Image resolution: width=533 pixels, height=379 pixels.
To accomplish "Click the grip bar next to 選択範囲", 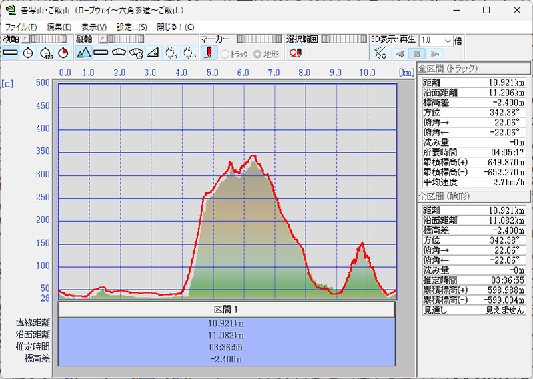I will (344, 39).
